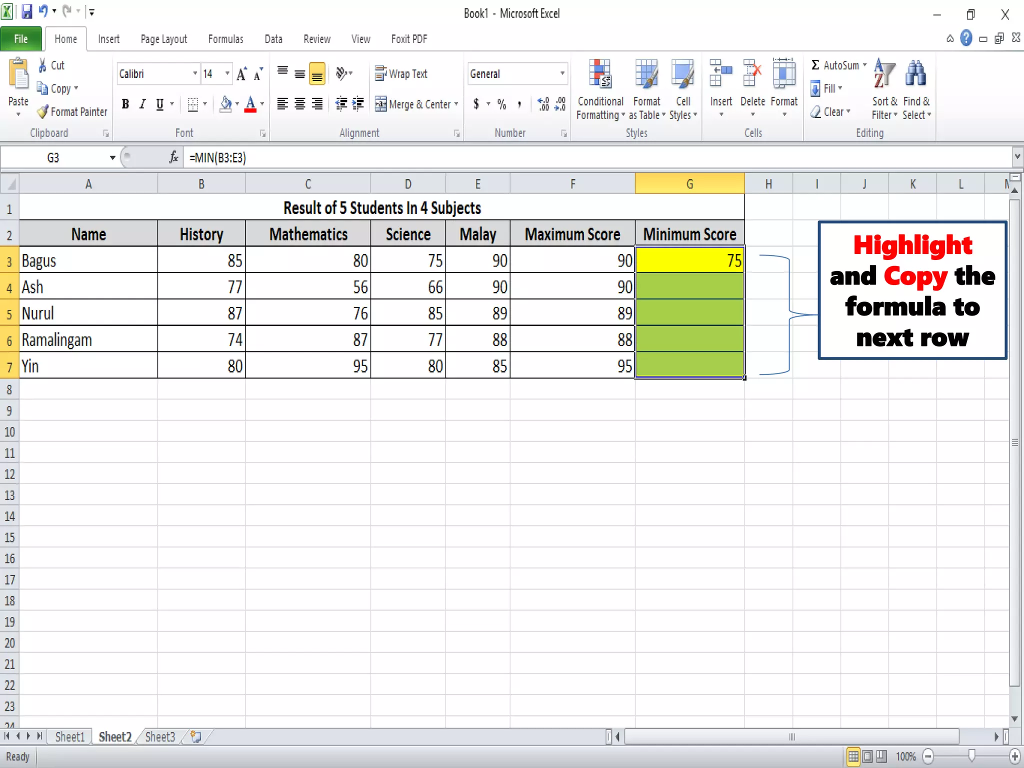
Task: Toggle Italic formatting
Action: pos(142,104)
